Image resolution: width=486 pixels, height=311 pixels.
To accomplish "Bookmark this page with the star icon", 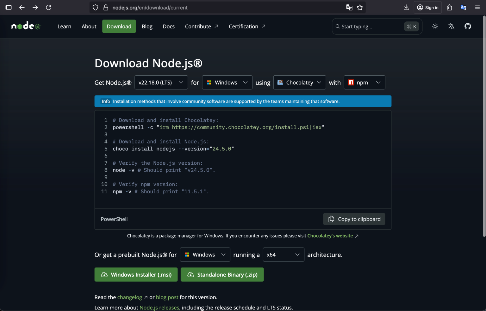I will [x=360, y=7].
